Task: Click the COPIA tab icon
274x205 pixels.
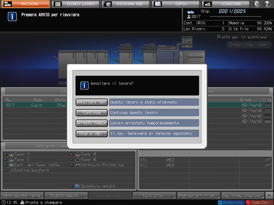Action: pyautogui.click(x=158, y=4)
